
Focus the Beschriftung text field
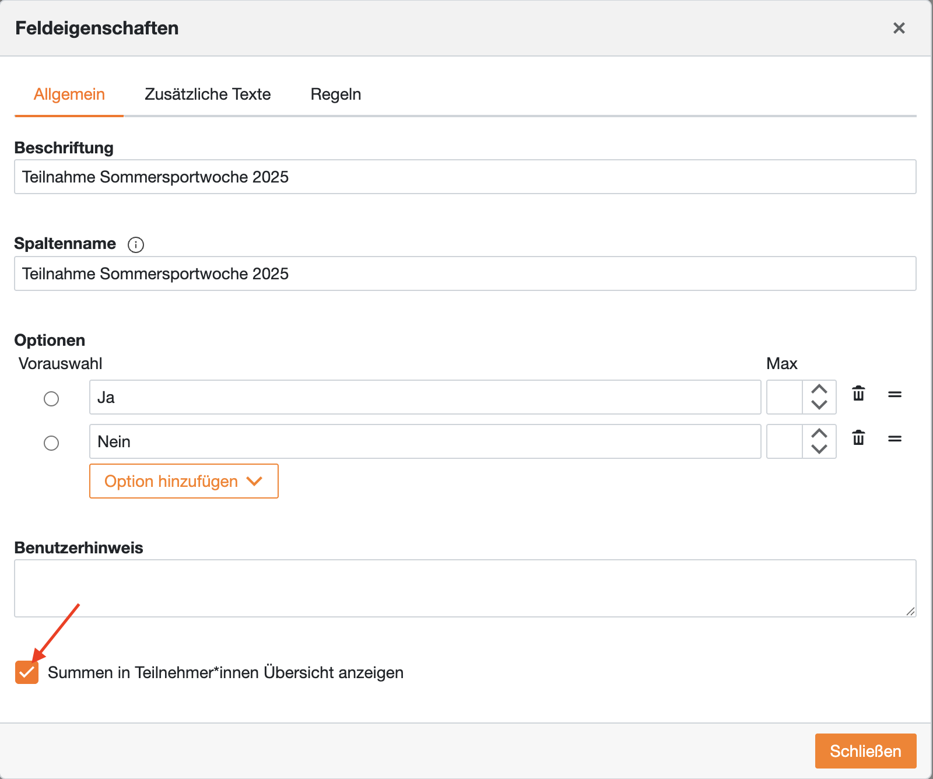465,177
